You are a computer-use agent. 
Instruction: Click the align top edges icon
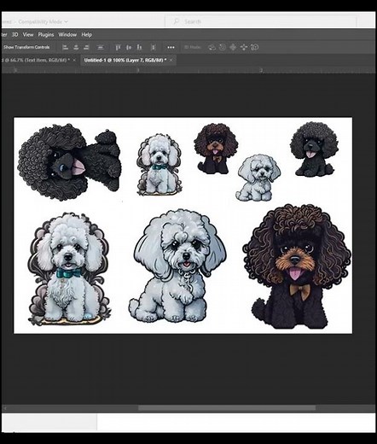(x=118, y=47)
